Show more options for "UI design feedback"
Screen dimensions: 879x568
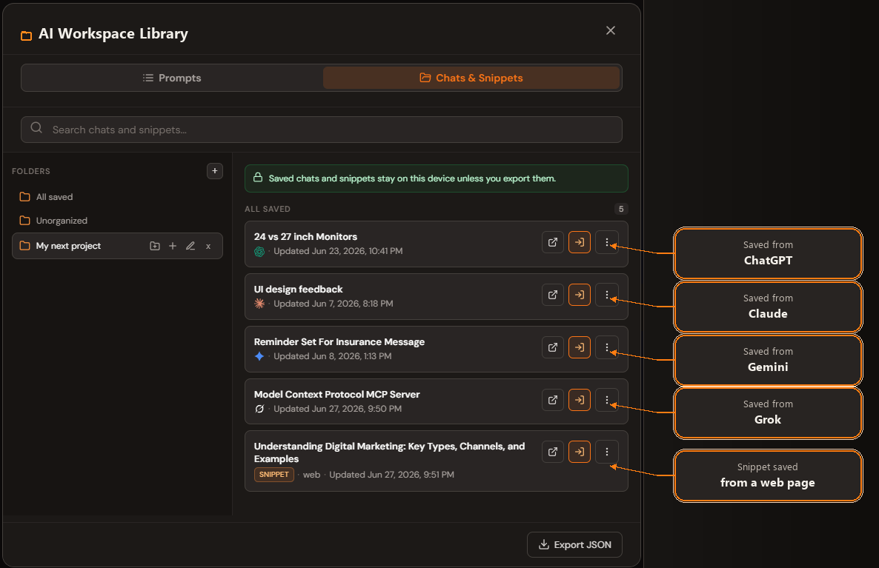[606, 295]
